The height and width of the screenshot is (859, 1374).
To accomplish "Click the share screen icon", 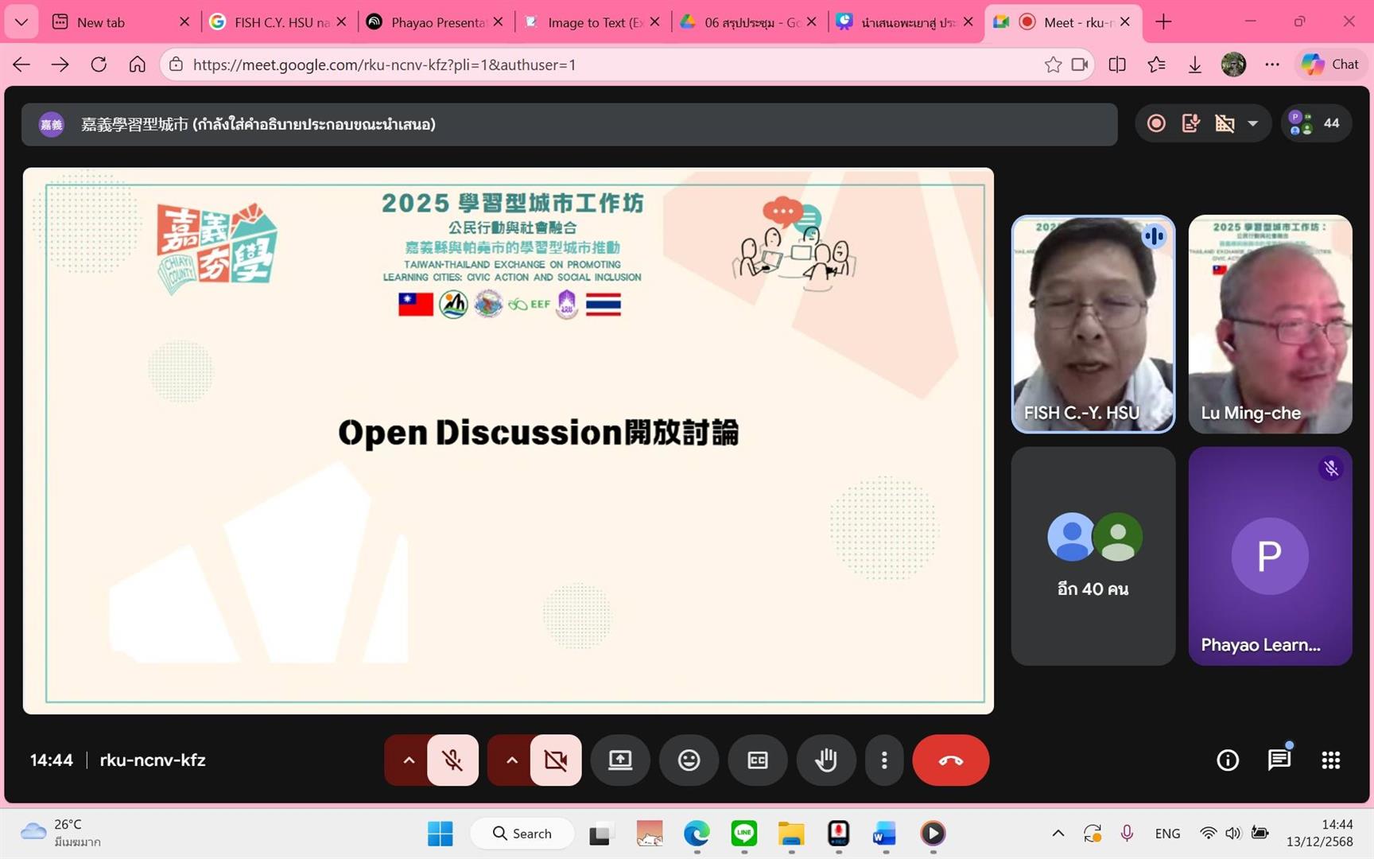I will (620, 760).
